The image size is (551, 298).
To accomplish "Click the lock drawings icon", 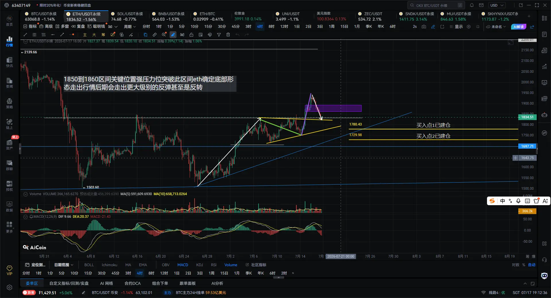I will (x=191, y=35).
